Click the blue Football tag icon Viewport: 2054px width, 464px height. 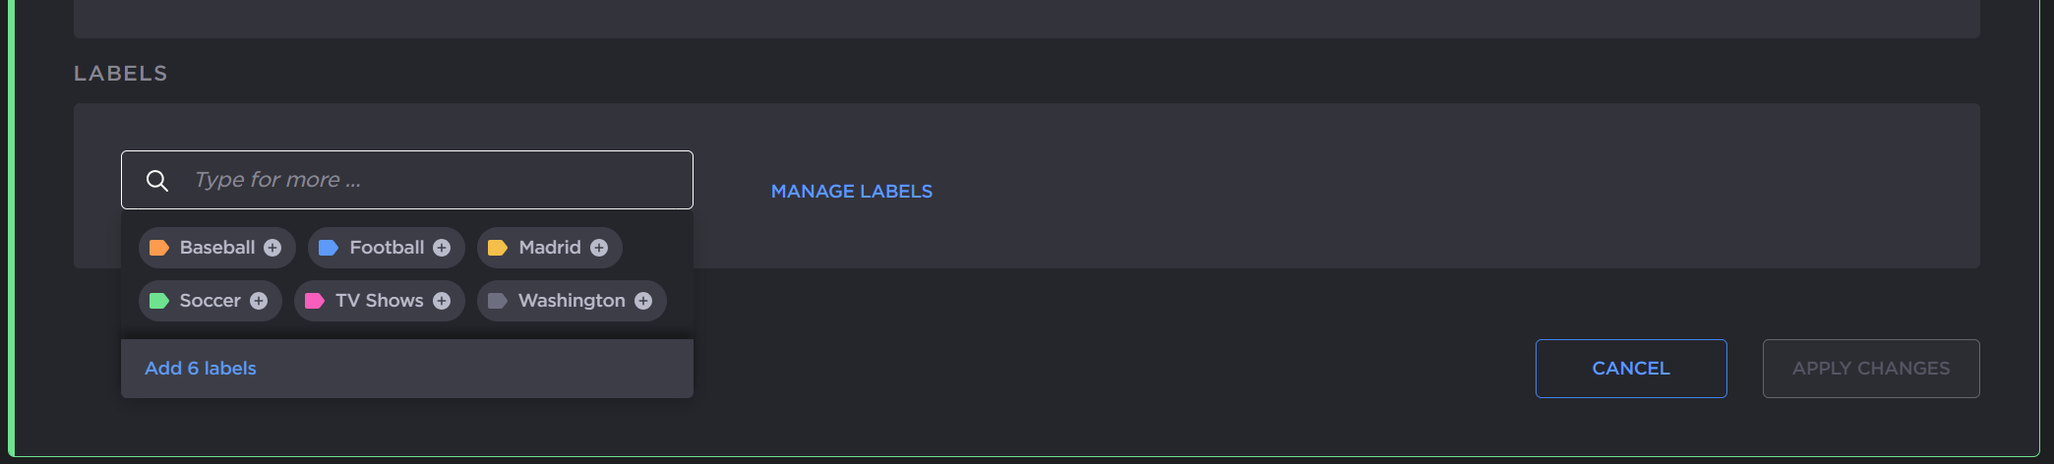click(329, 248)
